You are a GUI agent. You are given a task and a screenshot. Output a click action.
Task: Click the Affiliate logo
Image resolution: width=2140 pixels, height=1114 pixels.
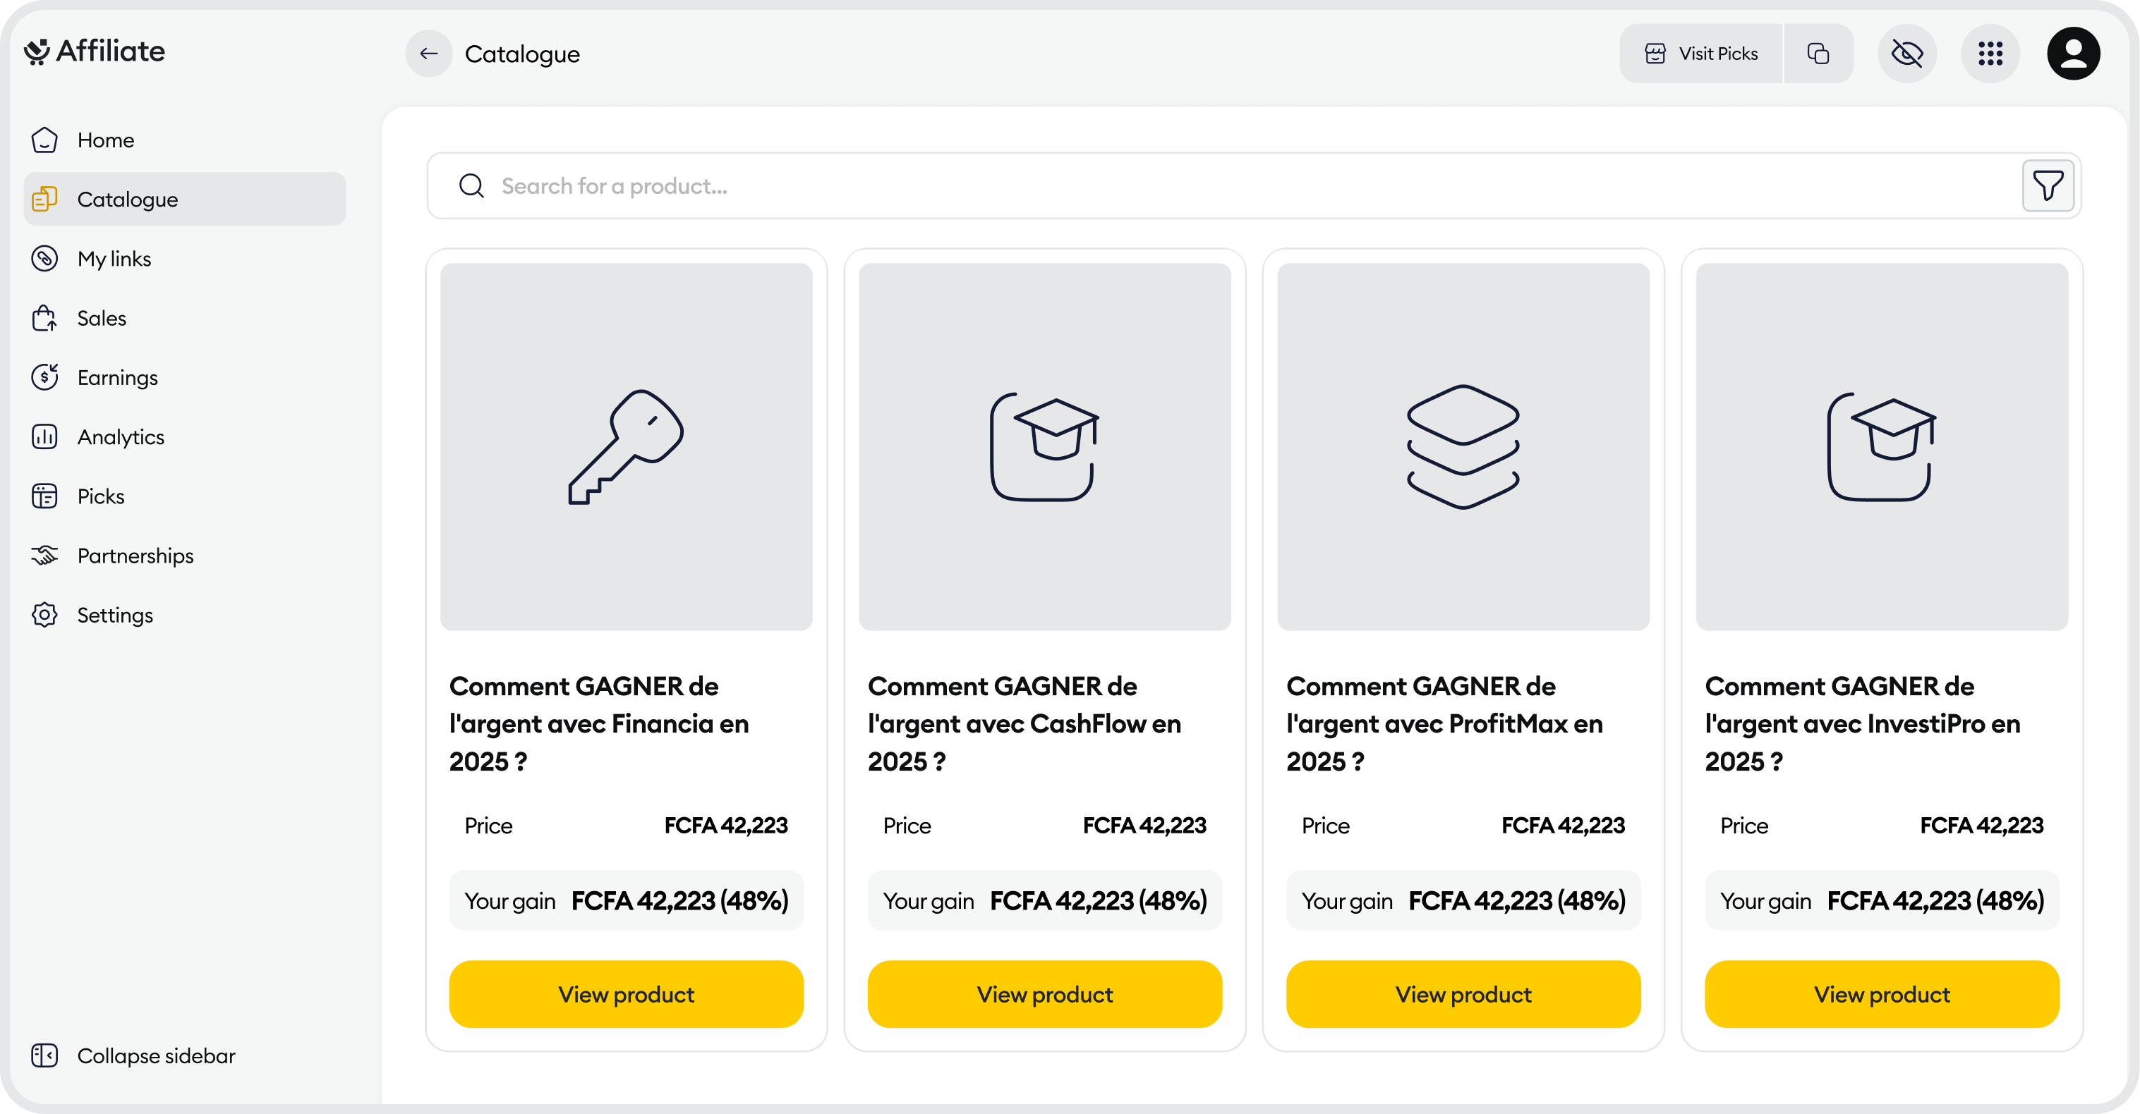coord(95,51)
